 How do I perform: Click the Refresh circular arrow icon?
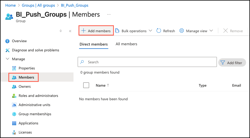coord(159,31)
